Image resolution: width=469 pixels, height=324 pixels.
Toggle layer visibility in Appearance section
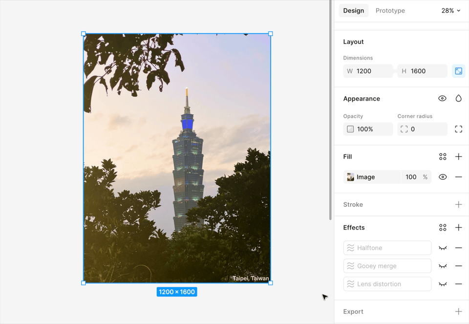pos(442,98)
